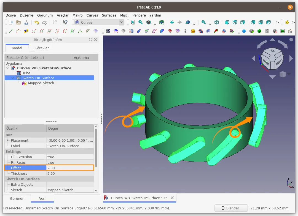Open the draw style dropdown arrow
Viewport: 298px width, 216px height.
(155, 24)
